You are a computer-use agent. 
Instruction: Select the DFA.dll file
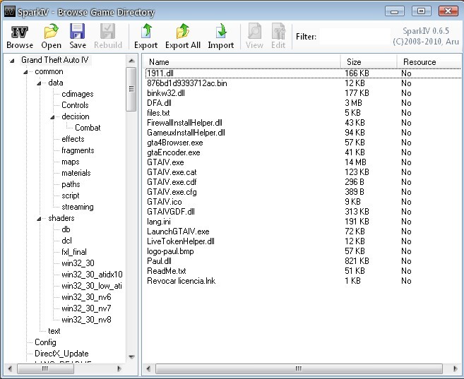[x=159, y=103]
